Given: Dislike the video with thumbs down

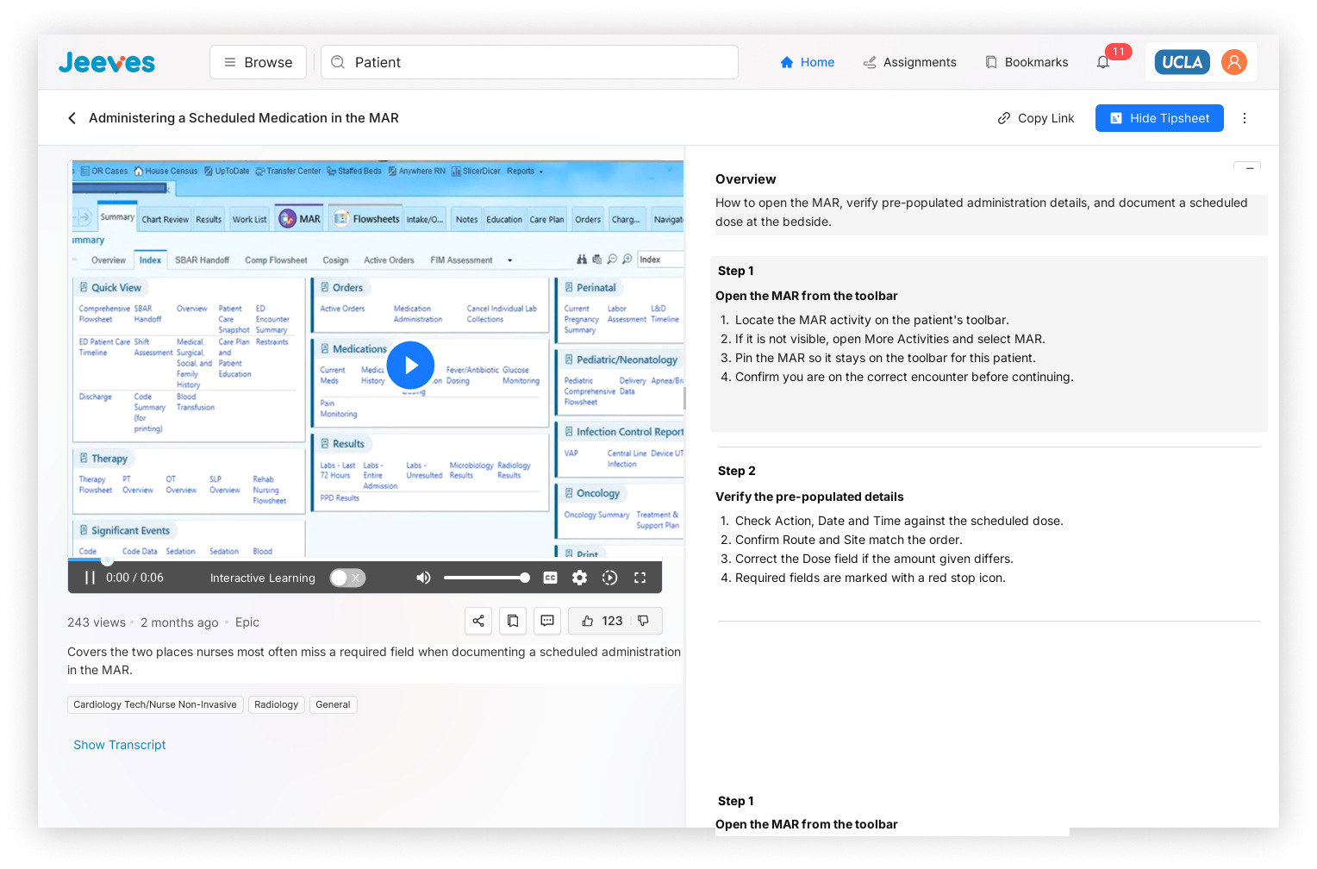Looking at the screenshot, I should point(643,621).
